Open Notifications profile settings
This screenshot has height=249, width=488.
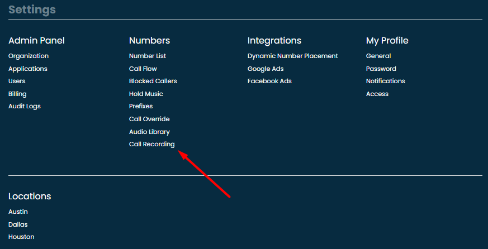click(x=386, y=81)
